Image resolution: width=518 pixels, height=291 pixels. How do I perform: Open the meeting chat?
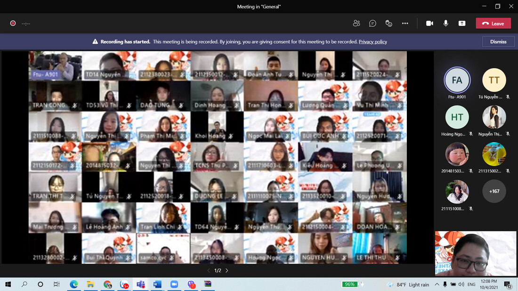tap(372, 24)
